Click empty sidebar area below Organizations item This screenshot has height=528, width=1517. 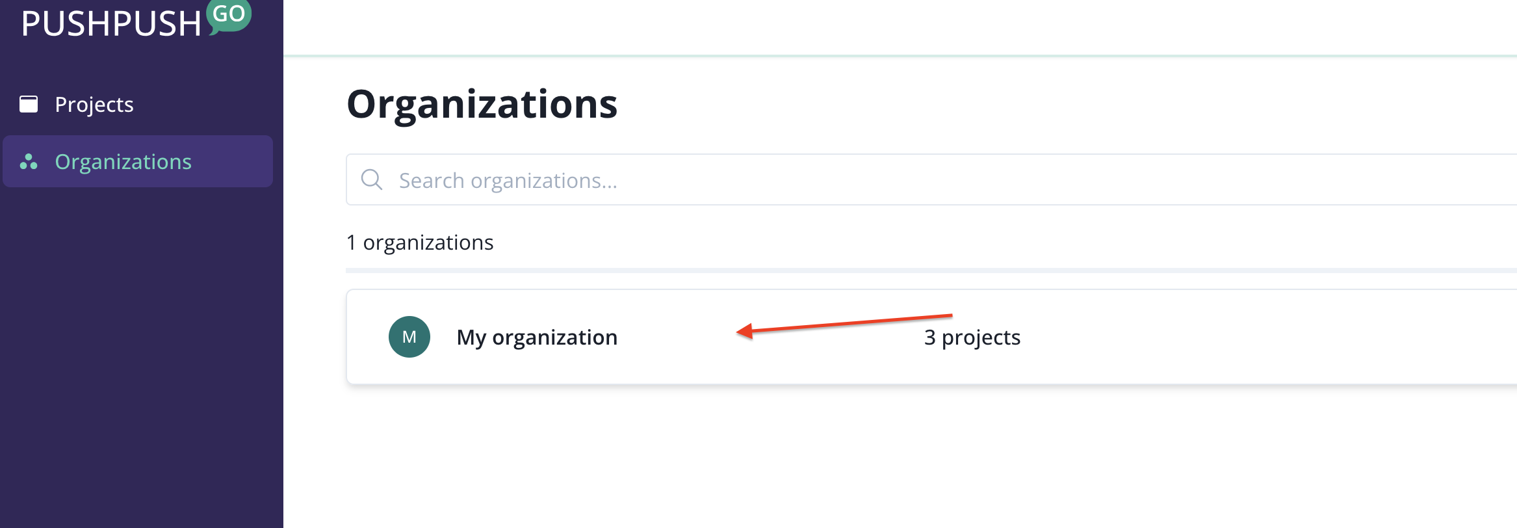pyautogui.click(x=141, y=358)
